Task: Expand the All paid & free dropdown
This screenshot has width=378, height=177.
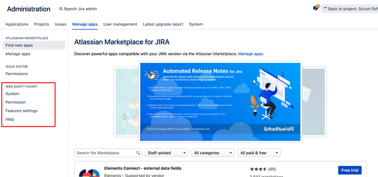Action: (259, 153)
